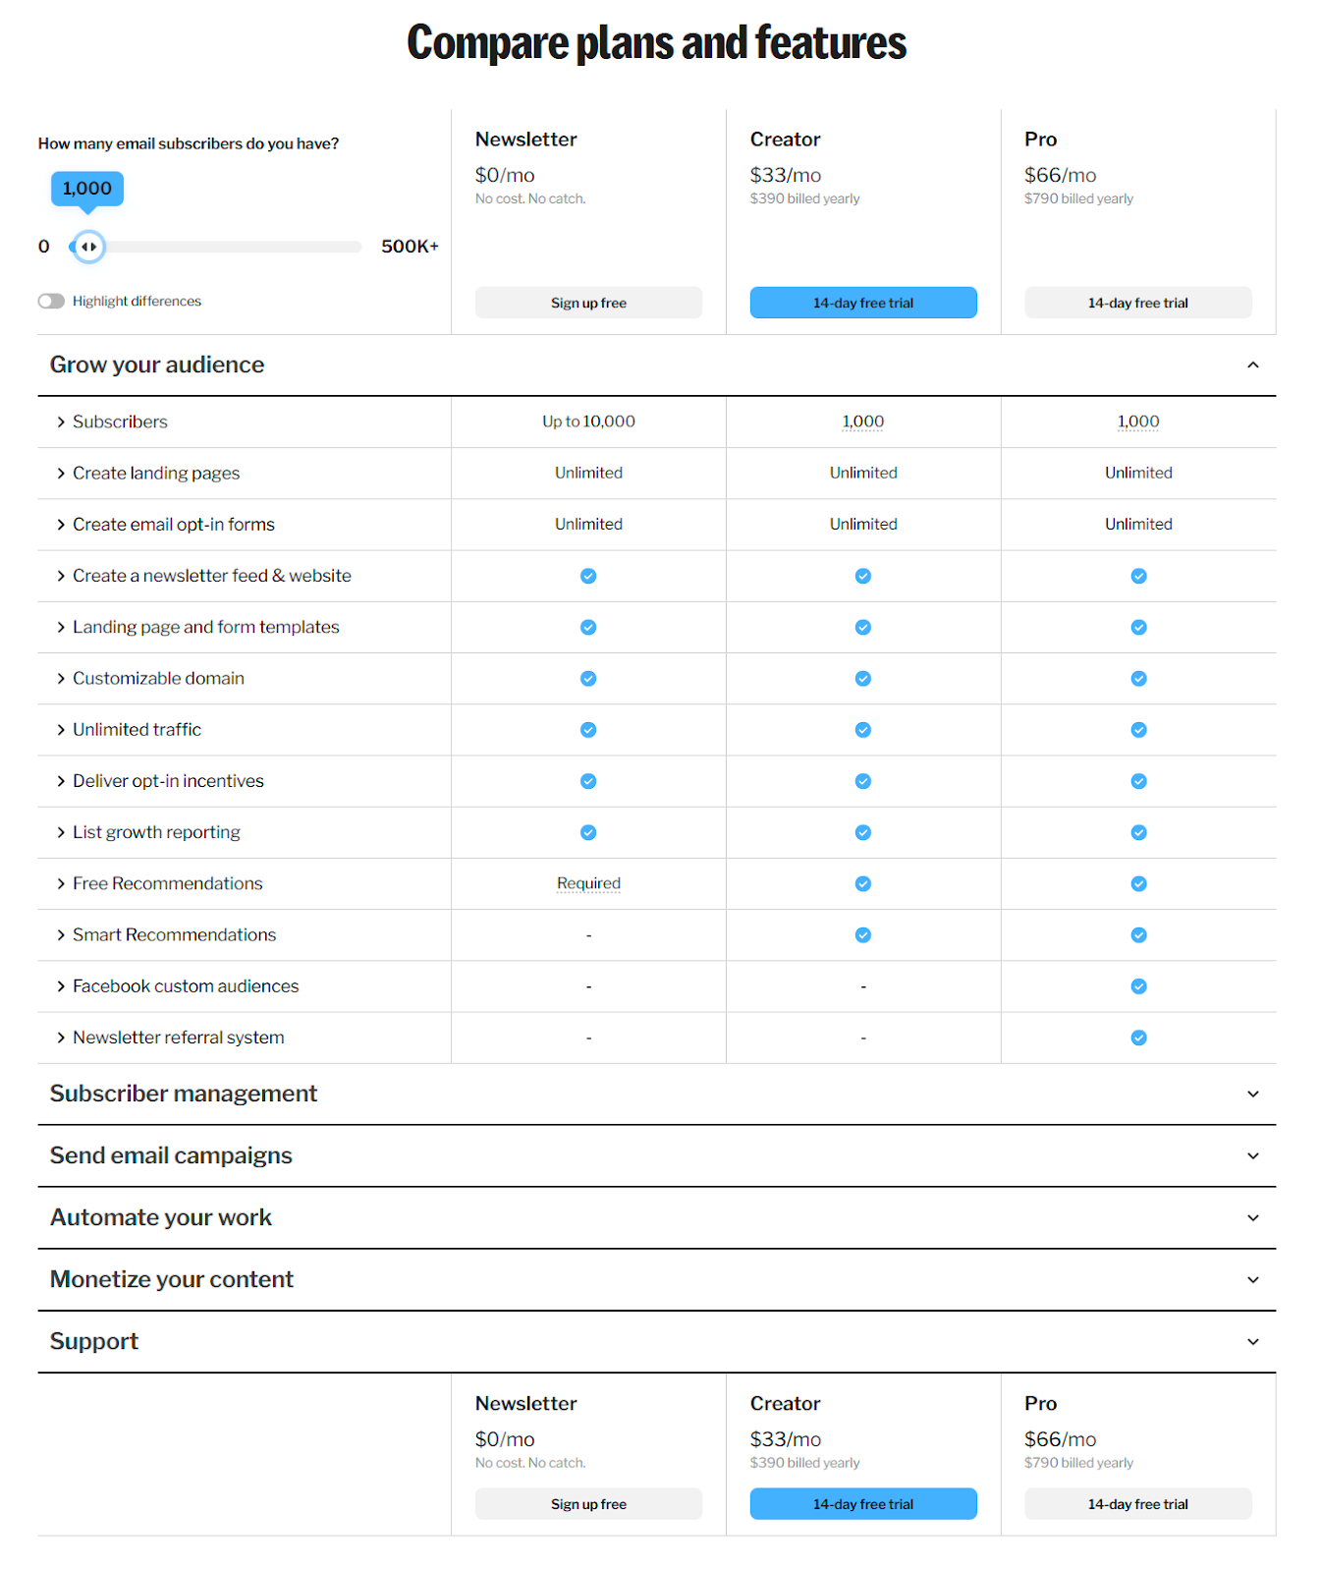The image size is (1320, 1572).
Task: Expand the Create landing pages row
Action: pyautogui.click(x=155, y=474)
